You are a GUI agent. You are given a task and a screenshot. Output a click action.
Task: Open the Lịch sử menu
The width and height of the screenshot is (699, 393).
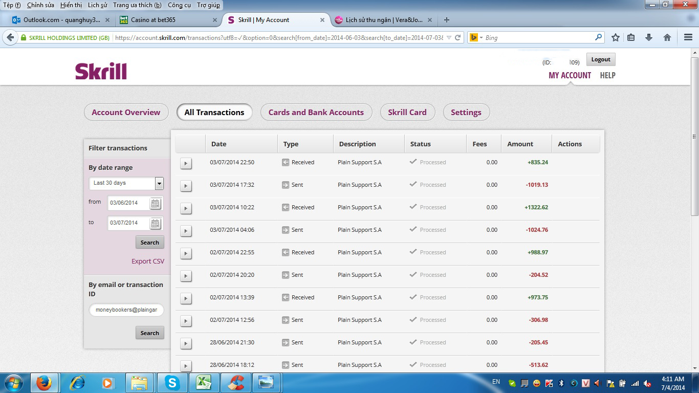[x=97, y=5]
